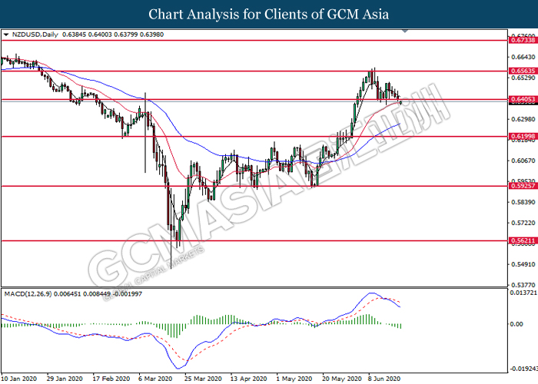538x384 pixels.
Task: Click the MACD(12,26,9) indicator label
Action: pyautogui.click(x=28, y=294)
